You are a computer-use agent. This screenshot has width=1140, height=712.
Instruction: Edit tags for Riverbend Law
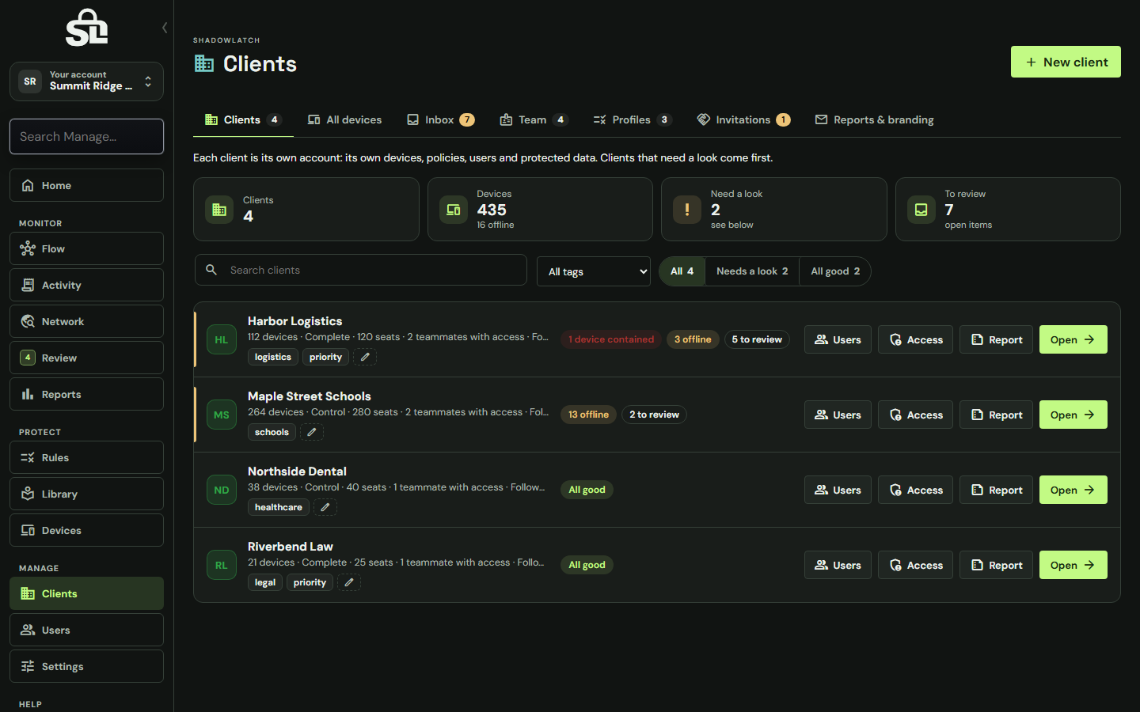(x=349, y=583)
